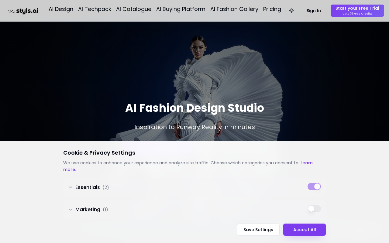This screenshot has height=243, width=389.
Task: Click the model's face in hero image
Action: click(x=198, y=51)
